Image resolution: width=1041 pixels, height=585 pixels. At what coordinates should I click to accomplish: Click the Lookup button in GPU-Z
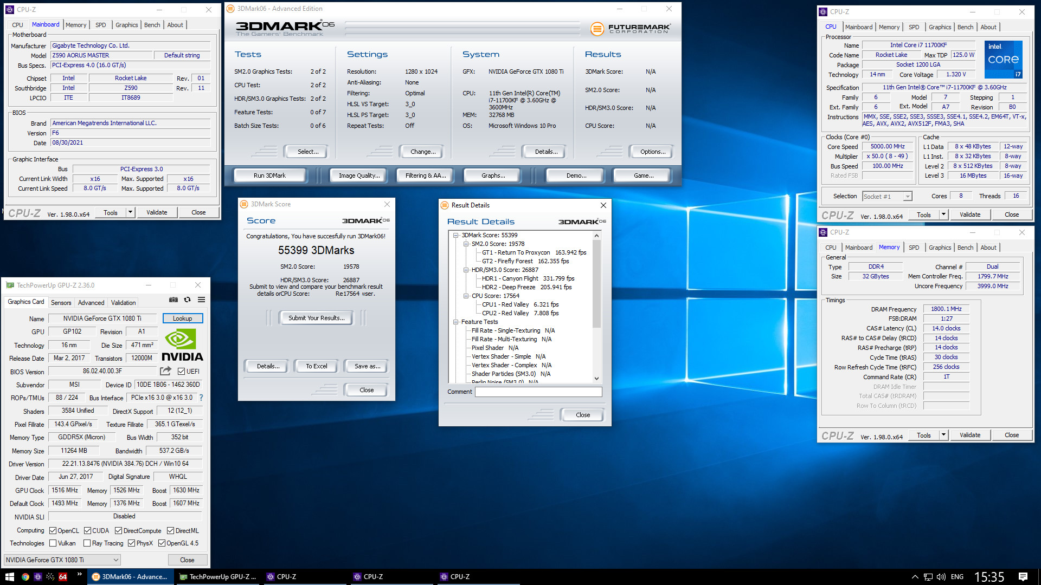pyautogui.click(x=183, y=318)
